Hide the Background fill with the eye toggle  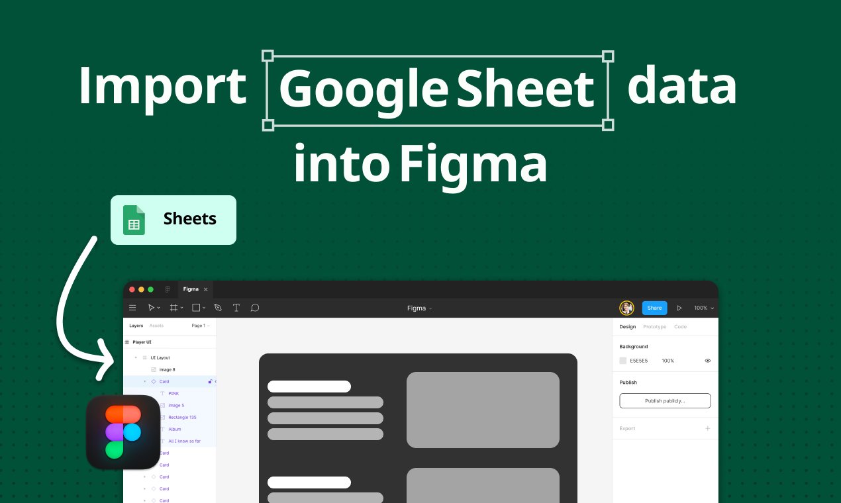click(x=708, y=361)
